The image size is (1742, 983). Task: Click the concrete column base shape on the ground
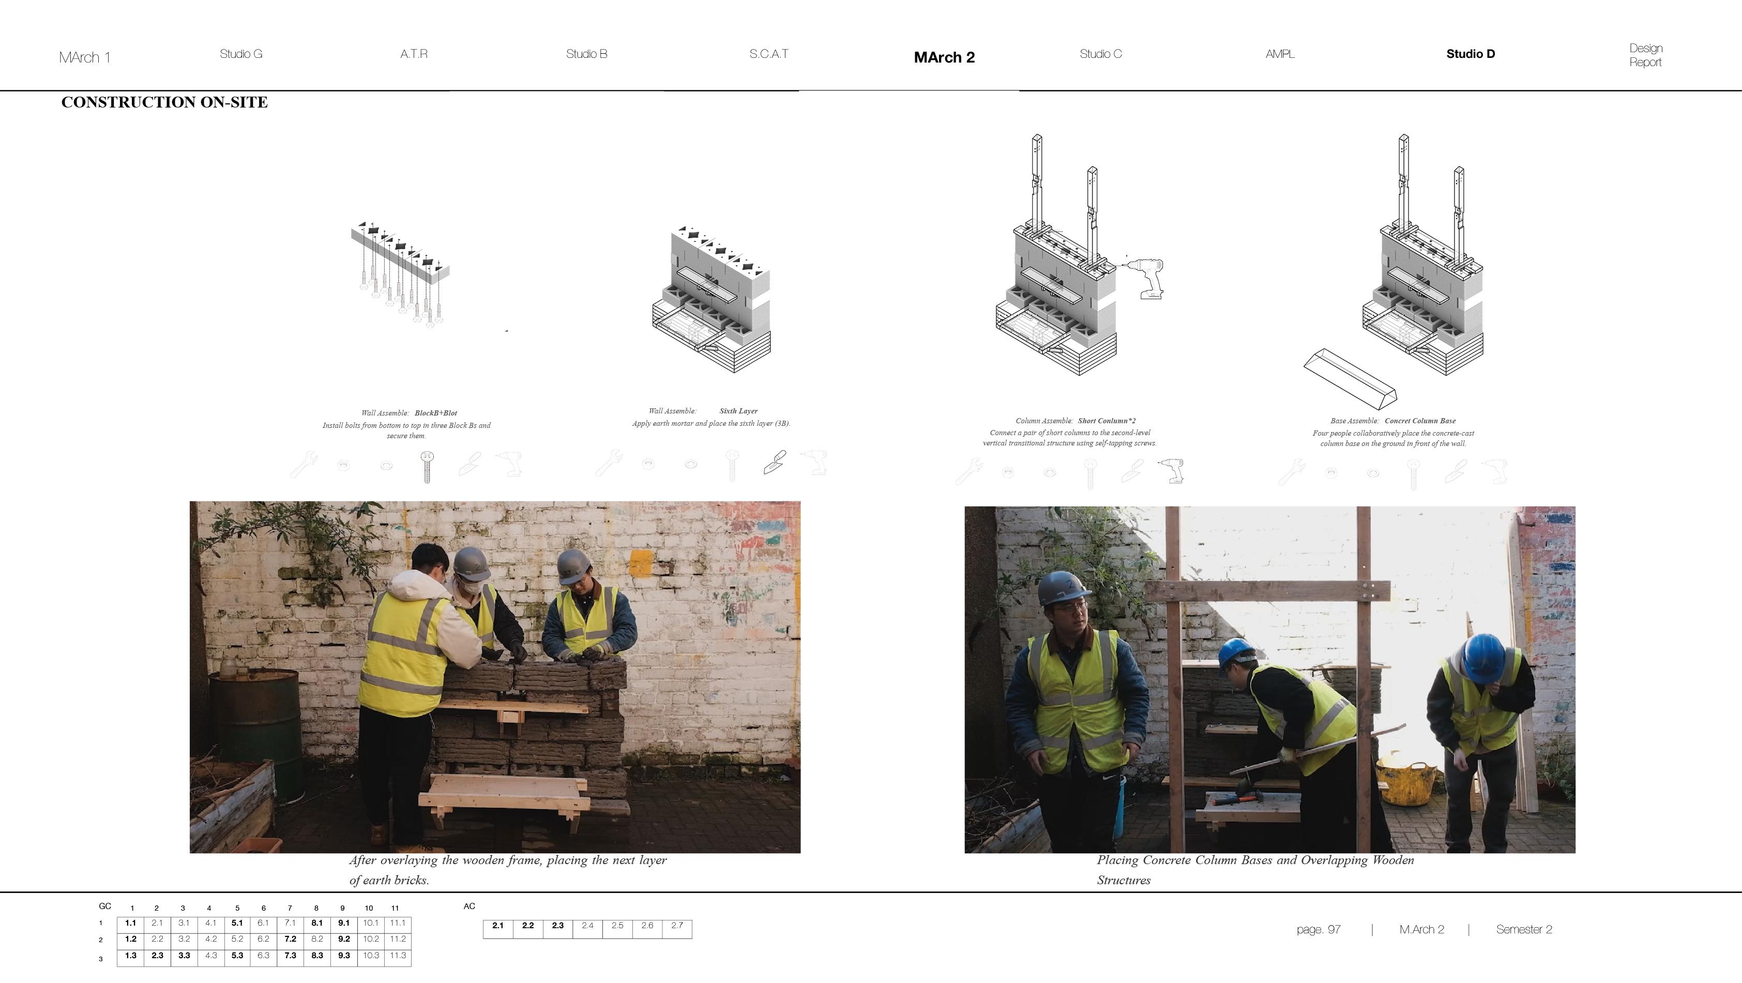(x=1350, y=378)
